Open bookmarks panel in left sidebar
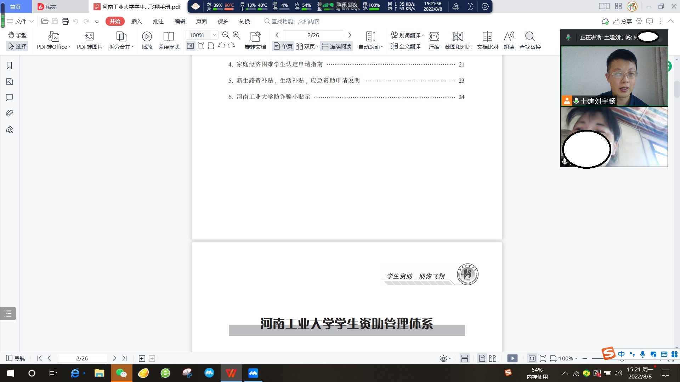Viewport: 680px width, 382px height. [x=10, y=65]
